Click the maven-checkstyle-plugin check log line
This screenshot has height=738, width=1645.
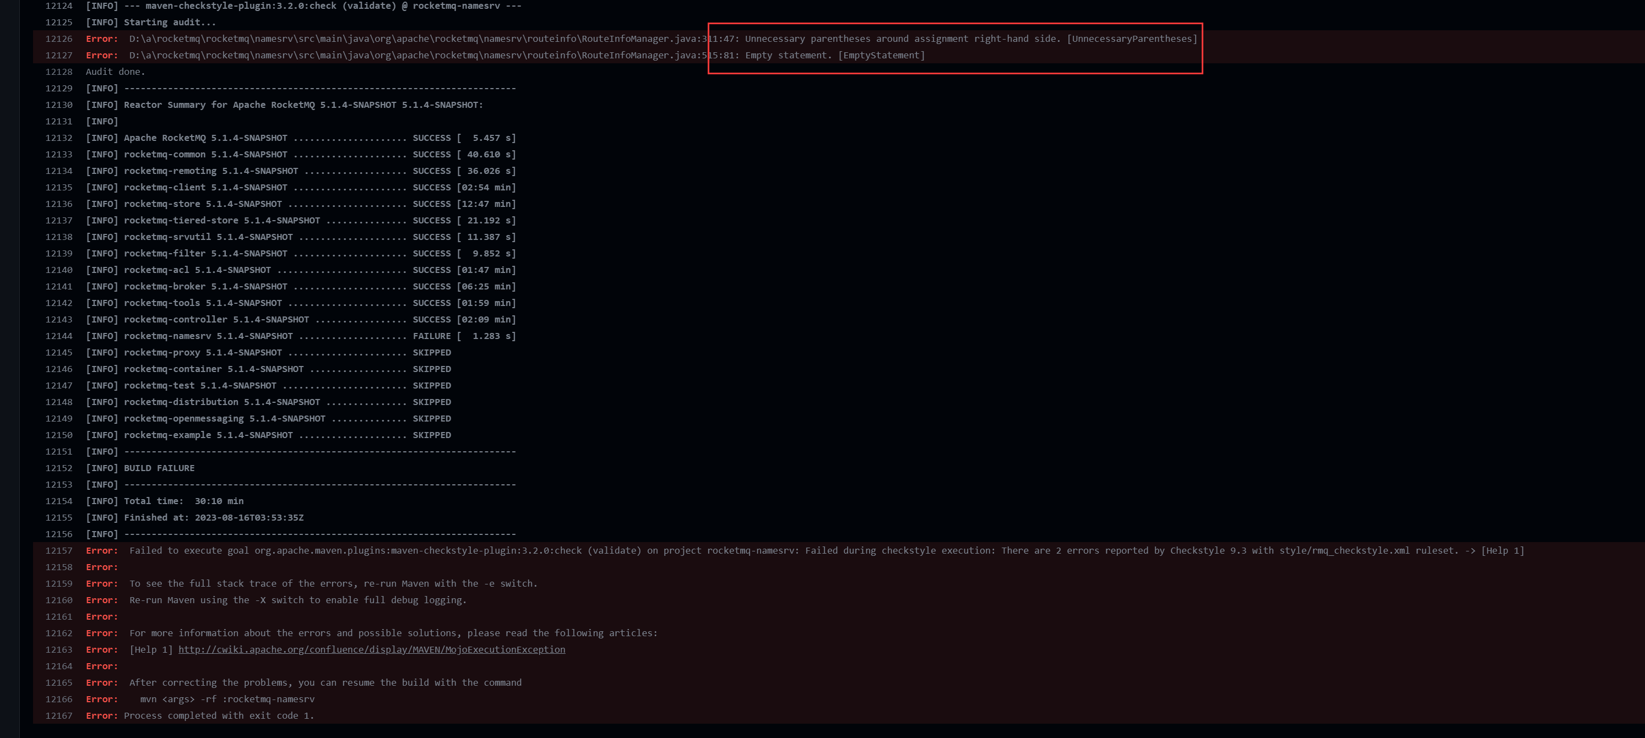click(303, 6)
